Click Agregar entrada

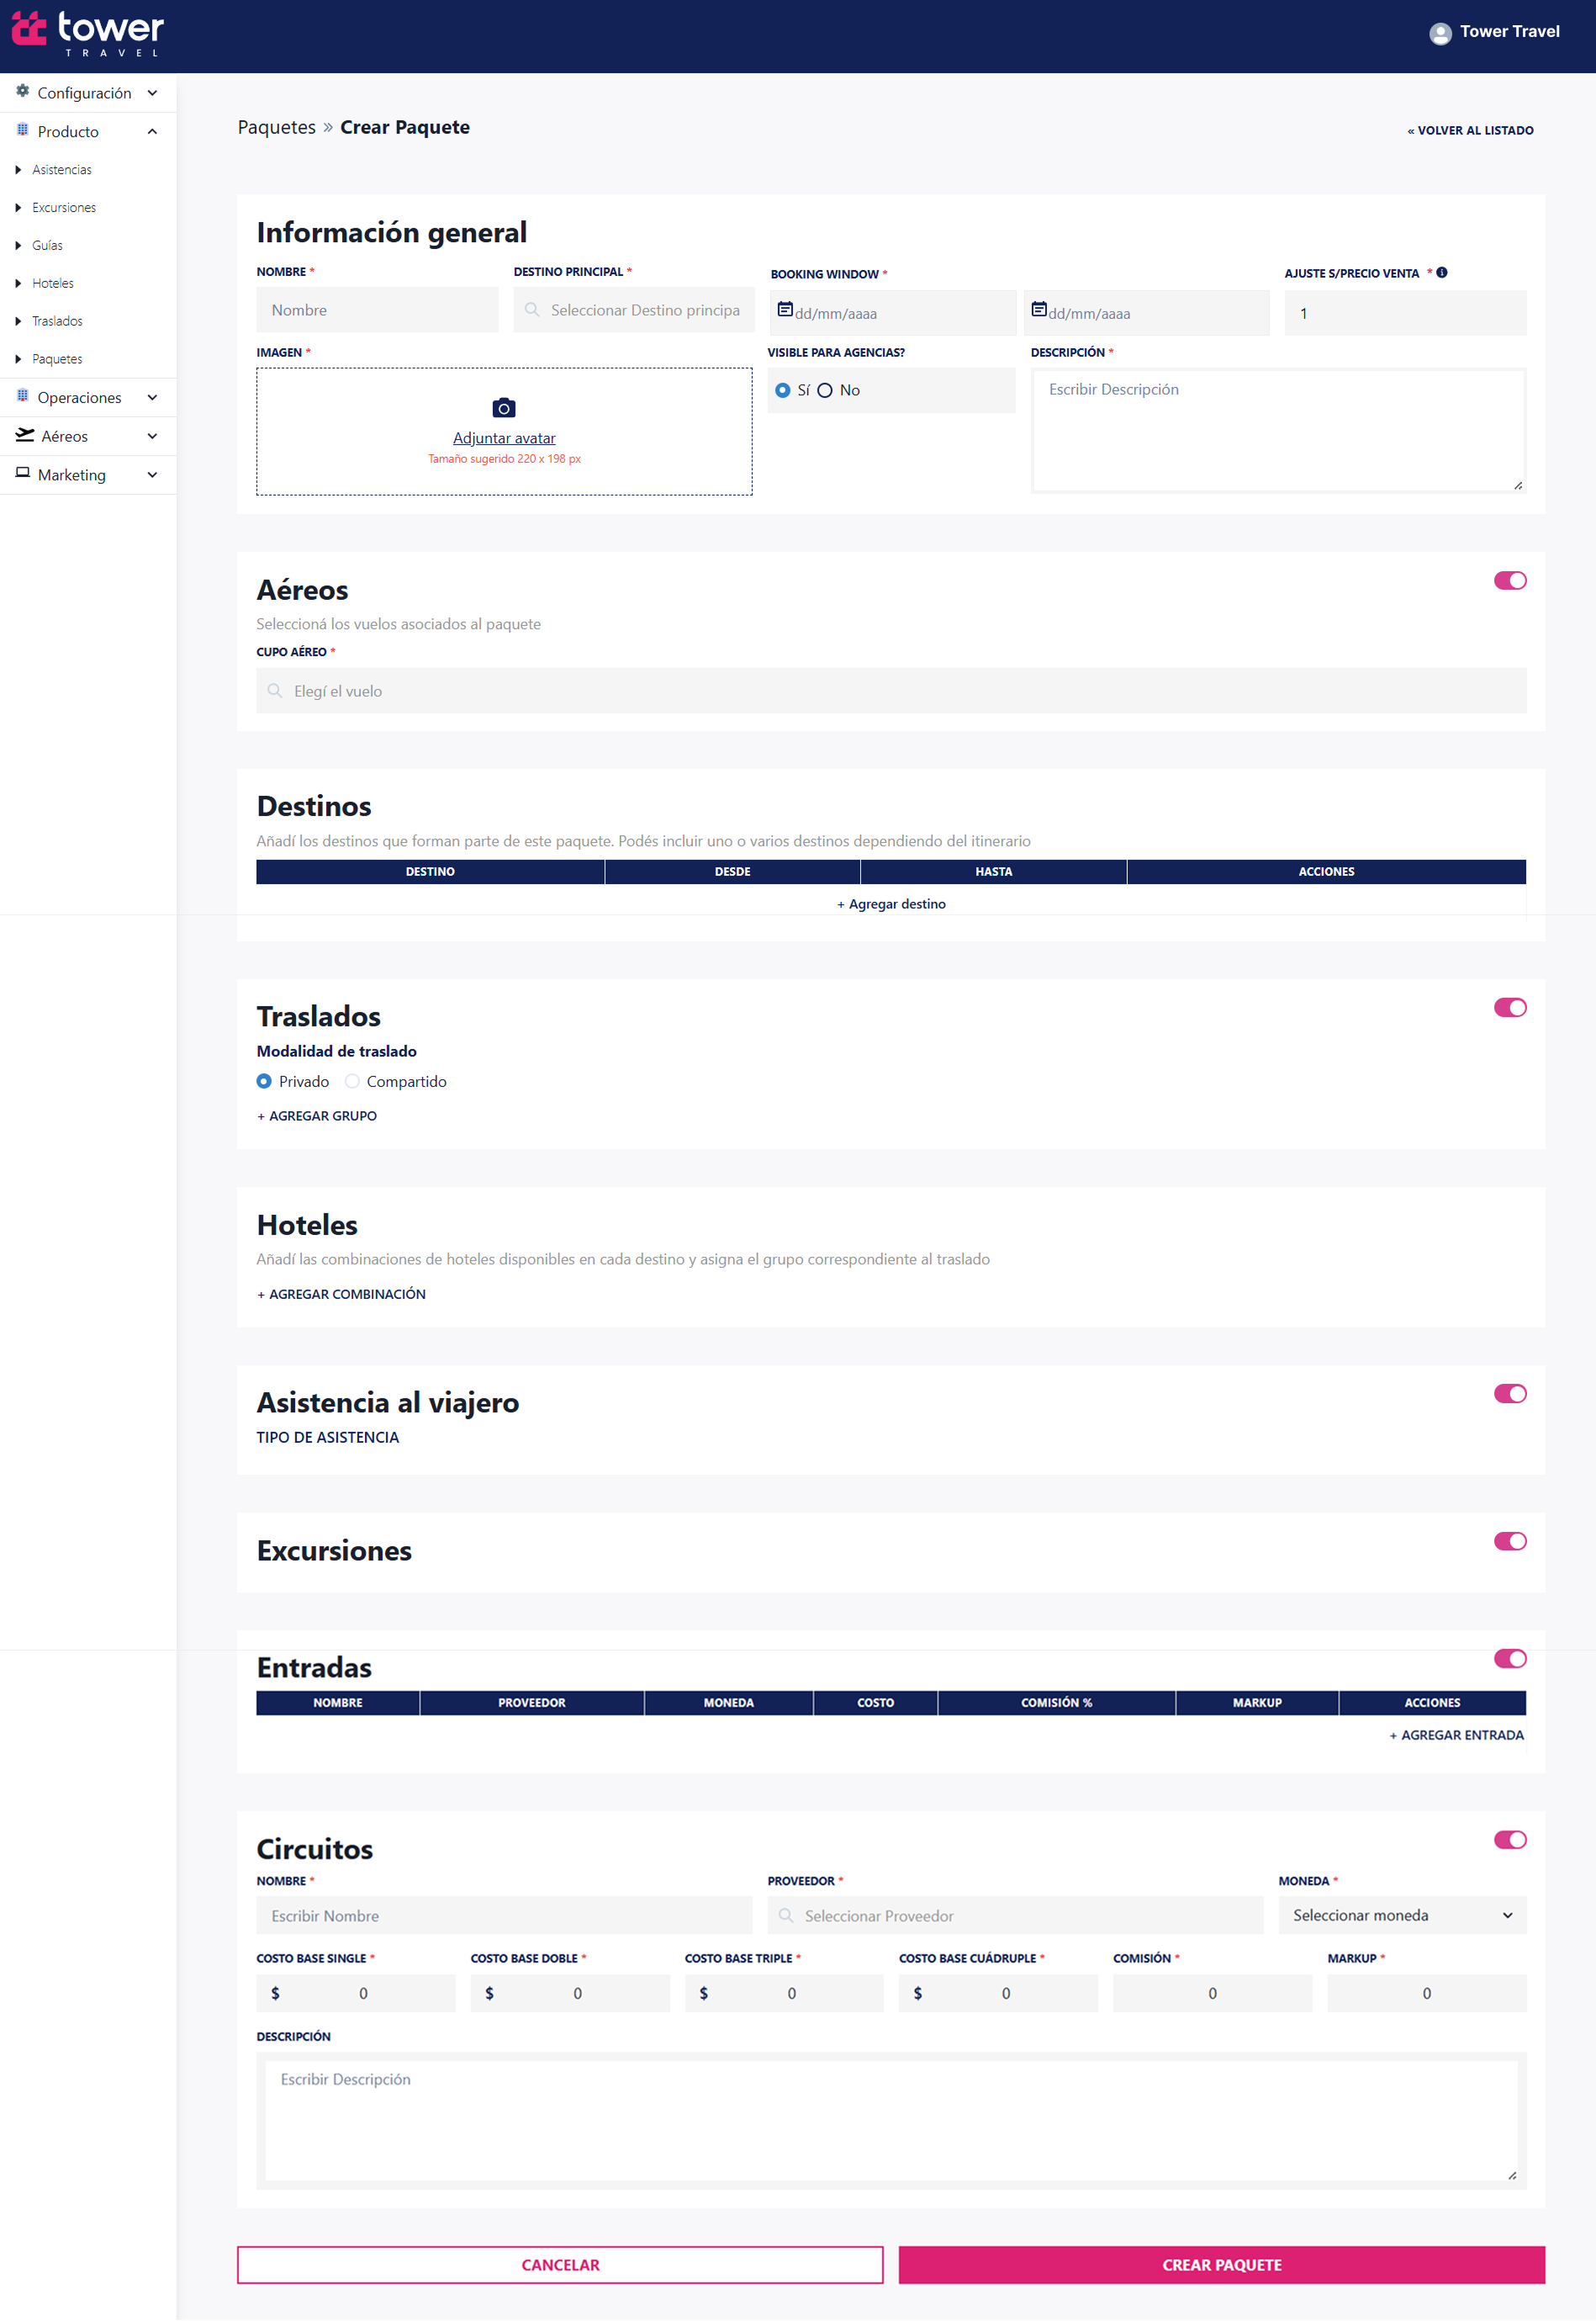pyautogui.click(x=1456, y=1735)
